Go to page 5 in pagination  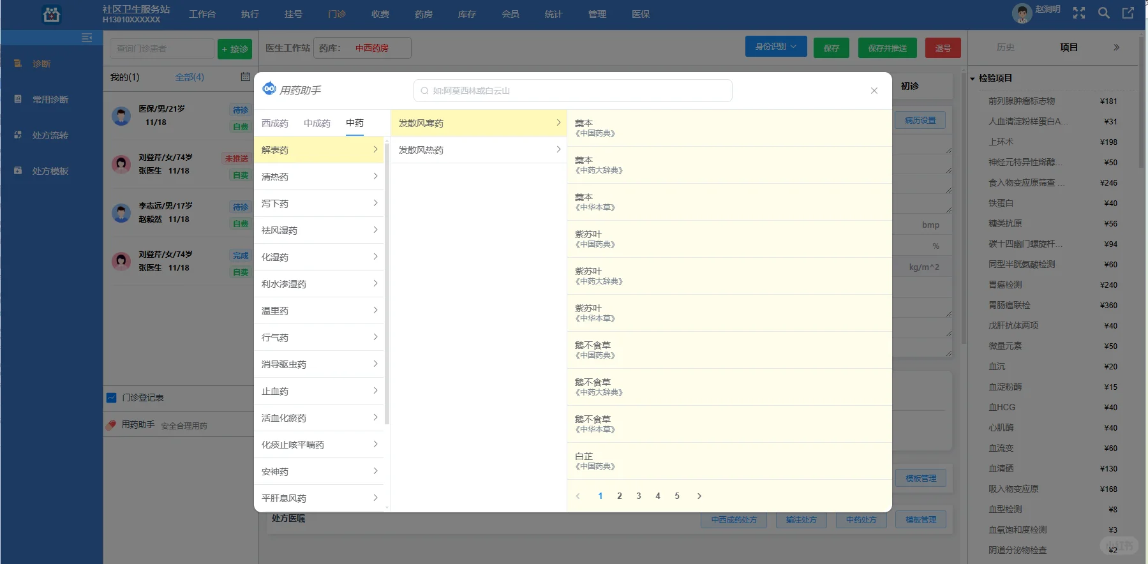pos(677,496)
